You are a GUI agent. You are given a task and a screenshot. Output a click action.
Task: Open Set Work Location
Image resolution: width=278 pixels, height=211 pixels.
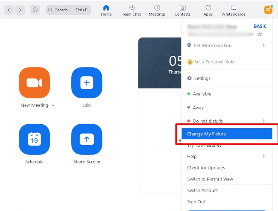click(227, 45)
